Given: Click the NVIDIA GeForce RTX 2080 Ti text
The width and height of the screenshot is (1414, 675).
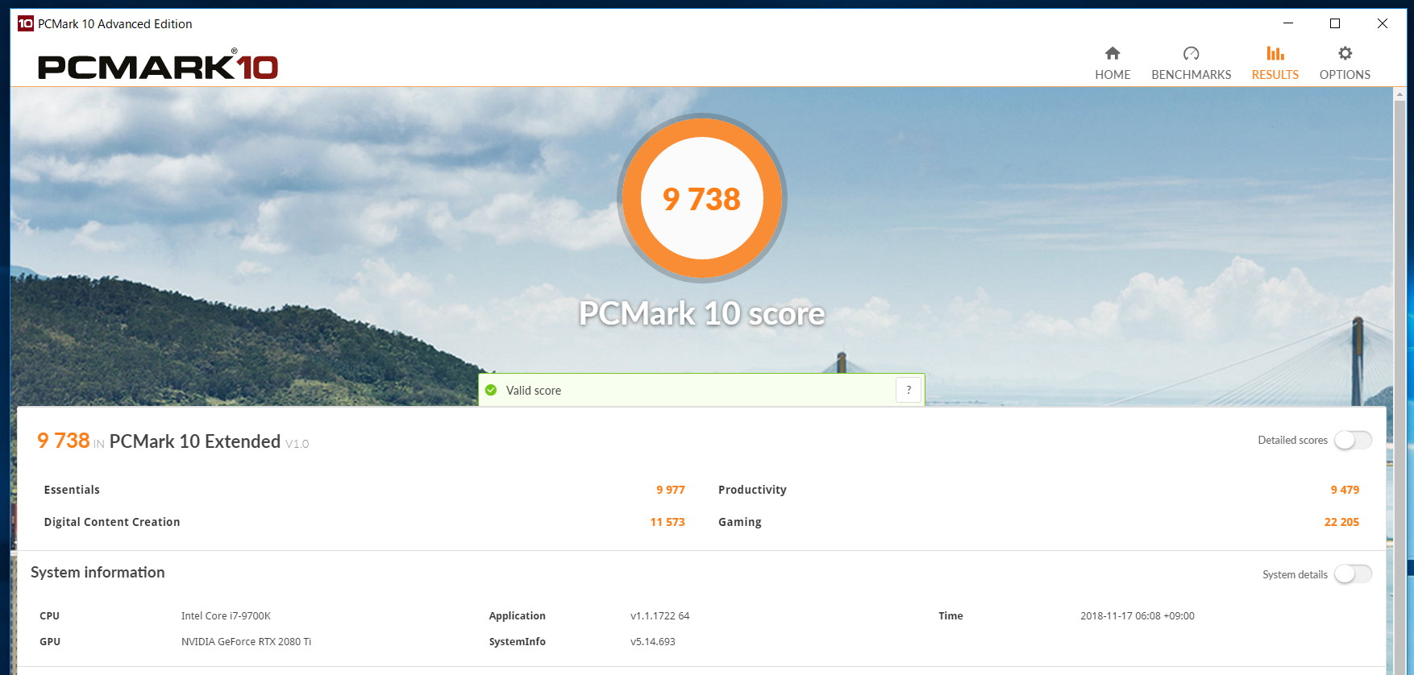Looking at the screenshot, I should 246,642.
